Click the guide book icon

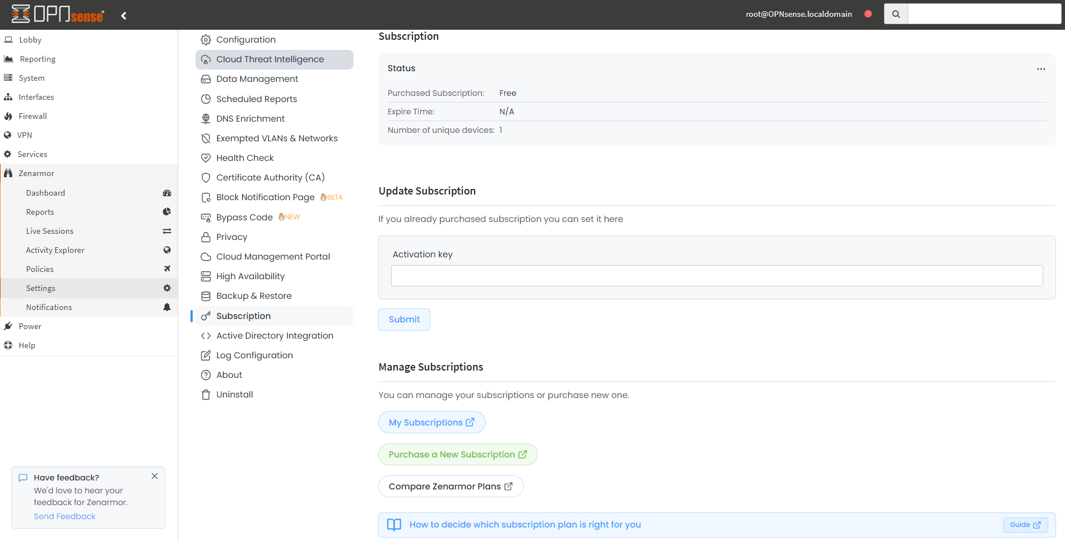[x=394, y=525]
